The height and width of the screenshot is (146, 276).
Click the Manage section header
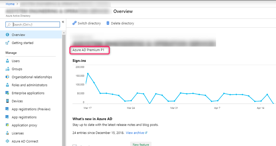[11, 53]
